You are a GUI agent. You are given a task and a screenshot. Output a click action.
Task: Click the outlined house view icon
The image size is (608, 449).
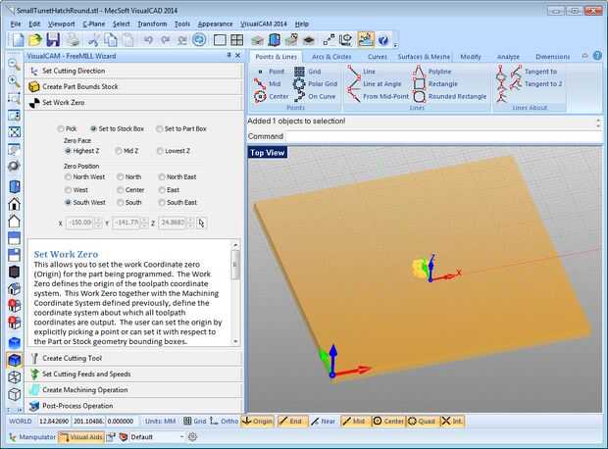[x=14, y=221]
